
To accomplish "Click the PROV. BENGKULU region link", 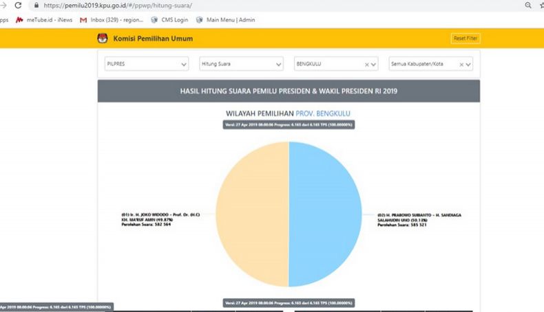I will click(323, 113).
